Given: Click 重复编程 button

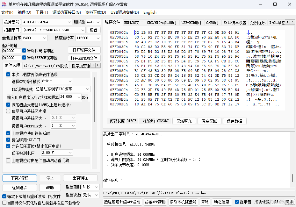Looking at the screenshot, I should [80, 178].
